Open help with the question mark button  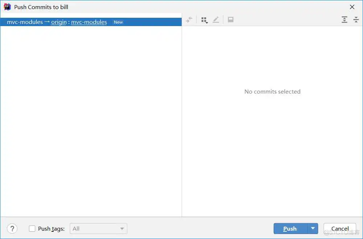pyautogui.click(x=12, y=228)
